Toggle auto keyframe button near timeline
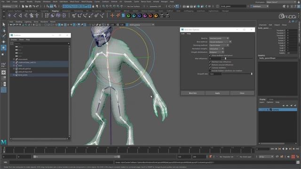 tap(293, 157)
